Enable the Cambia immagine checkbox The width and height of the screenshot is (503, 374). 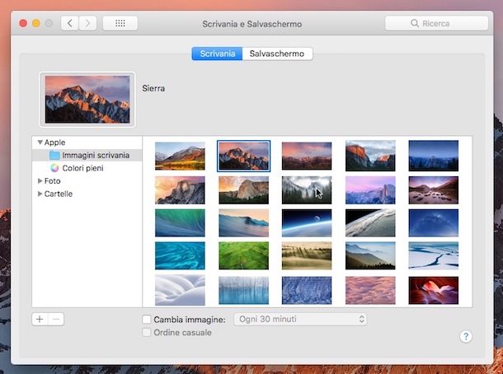pos(147,320)
